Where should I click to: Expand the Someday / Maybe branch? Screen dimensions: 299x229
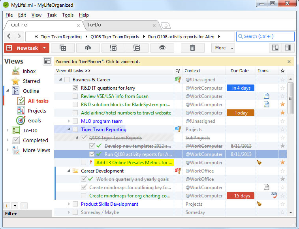tap(69, 212)
